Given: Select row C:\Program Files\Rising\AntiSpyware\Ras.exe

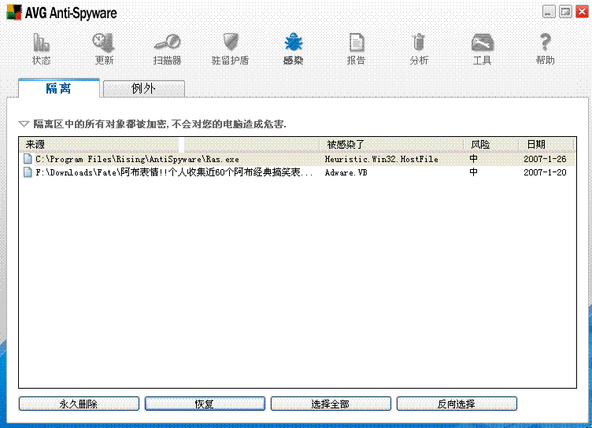Looking at the screenshot, I should tap(298, 159).
